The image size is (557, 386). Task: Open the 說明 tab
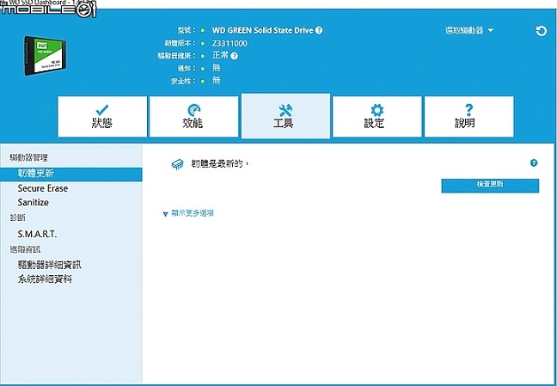tap(469, 116)
